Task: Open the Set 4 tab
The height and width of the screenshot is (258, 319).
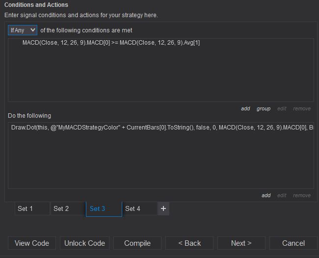Action: 139,208
